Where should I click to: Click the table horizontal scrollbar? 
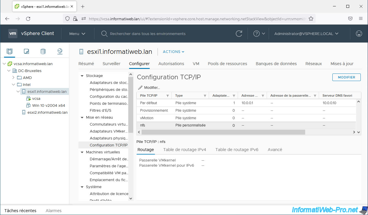tap(223, 132)
